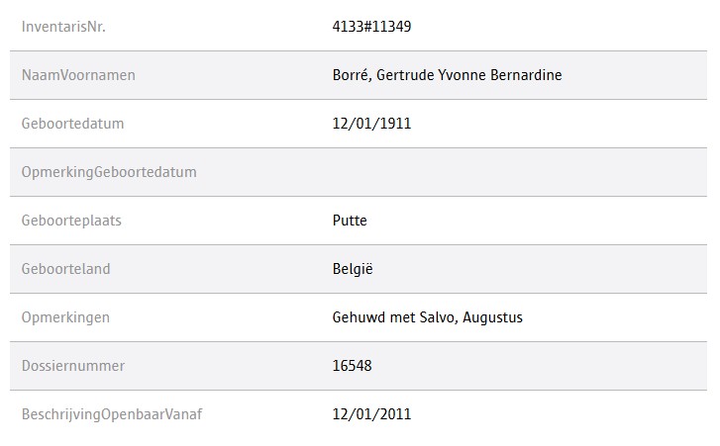The width and height of the screenshot is (720, 446).
Task: Click the NaamVoornamen field label
Action: click(78, 75)
